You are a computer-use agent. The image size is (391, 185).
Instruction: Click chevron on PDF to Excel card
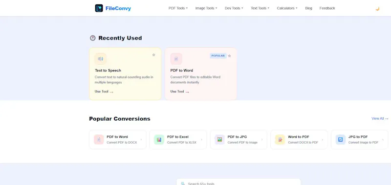(201, 140)
